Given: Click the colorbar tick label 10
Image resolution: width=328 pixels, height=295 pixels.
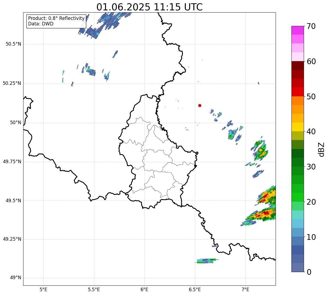Looking at the screenshot, I should pos(311,237).
